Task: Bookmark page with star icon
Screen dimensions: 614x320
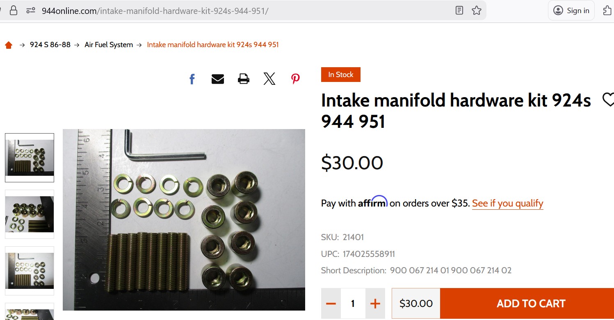Action: click(x=476, y=11)
